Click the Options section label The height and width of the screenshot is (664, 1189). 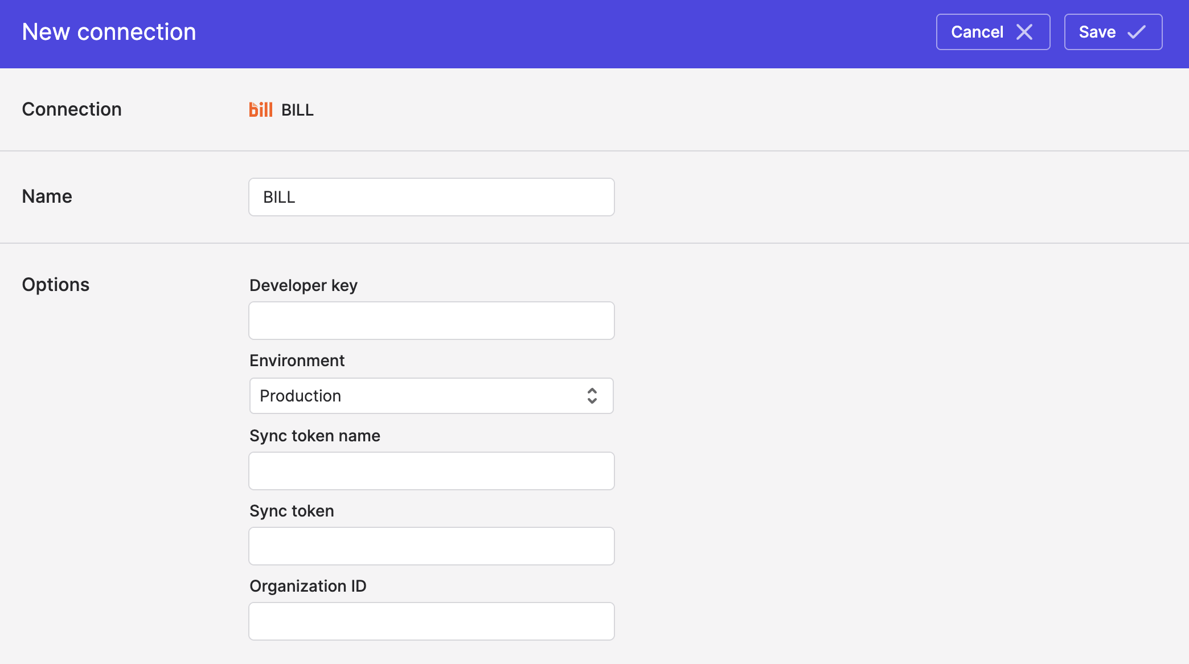pos(56,285)
